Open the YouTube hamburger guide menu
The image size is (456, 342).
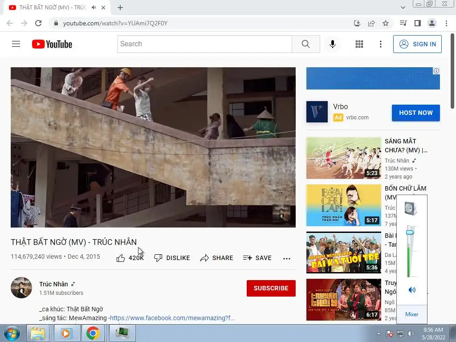[16, 44]
